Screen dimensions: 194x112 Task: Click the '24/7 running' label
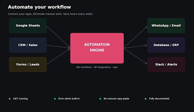20,99
